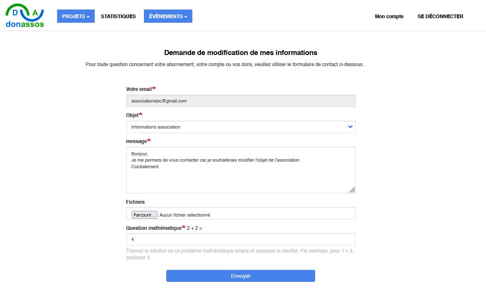Click the Votre email input field
The width and height of the screenshot is (486, 298).
point(240,101)
